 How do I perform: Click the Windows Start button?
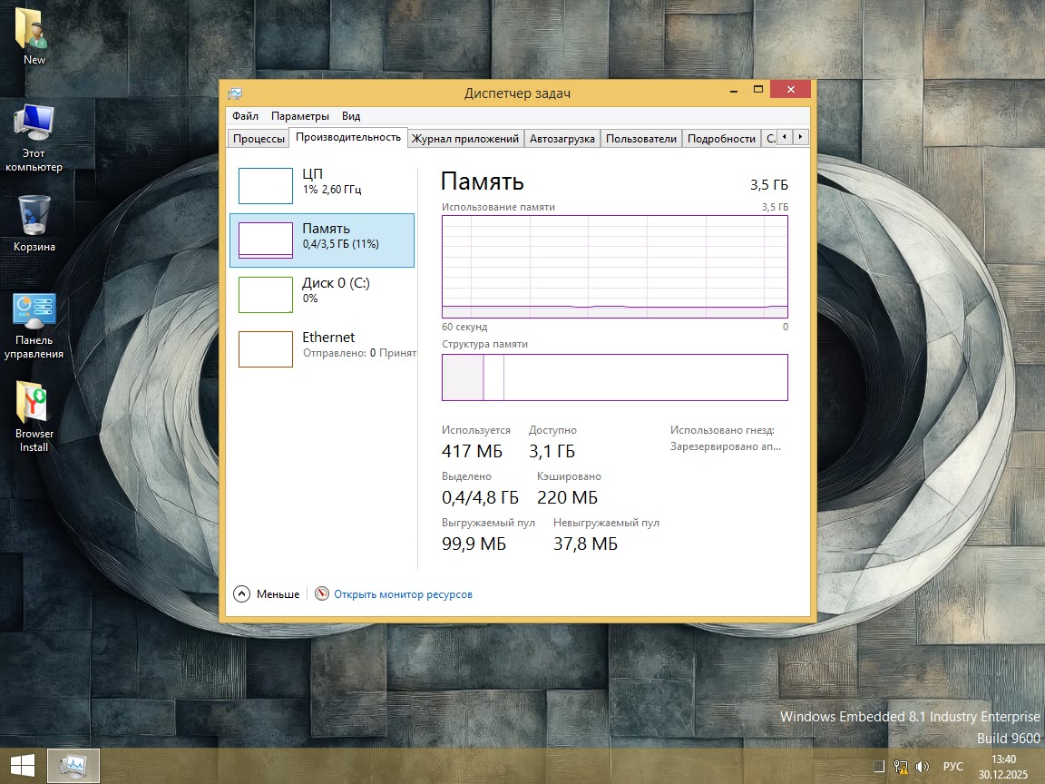coord(22,766)
